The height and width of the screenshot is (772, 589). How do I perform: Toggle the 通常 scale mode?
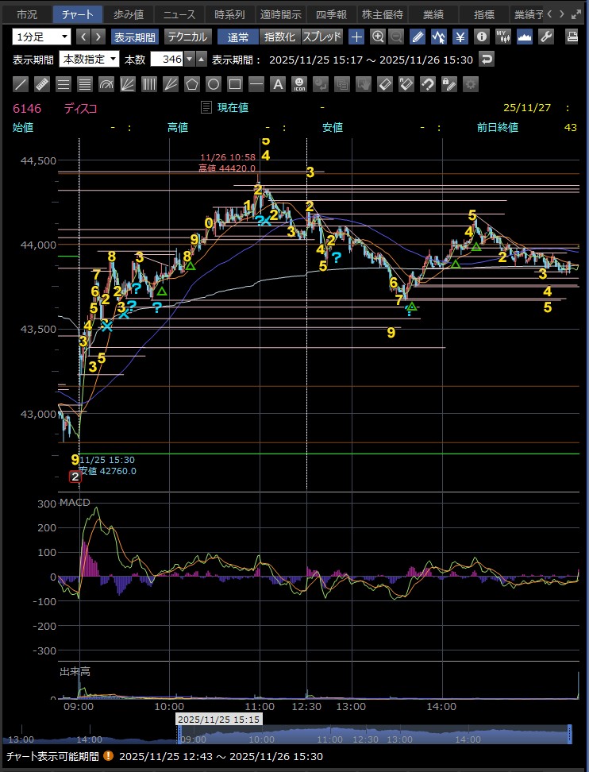coord(237,37)
